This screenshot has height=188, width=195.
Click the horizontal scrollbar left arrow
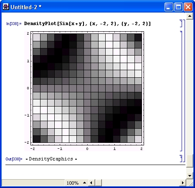click(x=91, y=183)
